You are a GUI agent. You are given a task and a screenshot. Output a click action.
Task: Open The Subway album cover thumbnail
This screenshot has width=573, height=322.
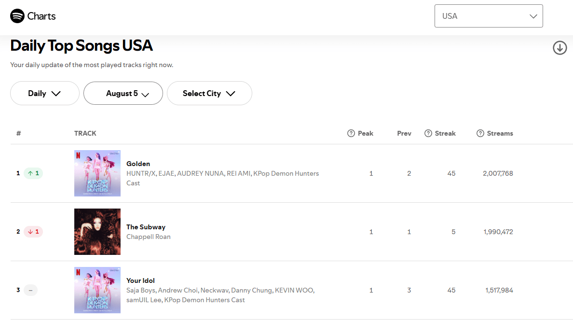(x=97, y=232)
